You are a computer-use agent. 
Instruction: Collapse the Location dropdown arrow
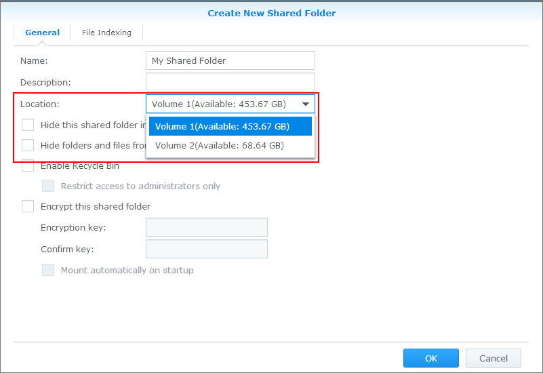[x=306, y=104]
